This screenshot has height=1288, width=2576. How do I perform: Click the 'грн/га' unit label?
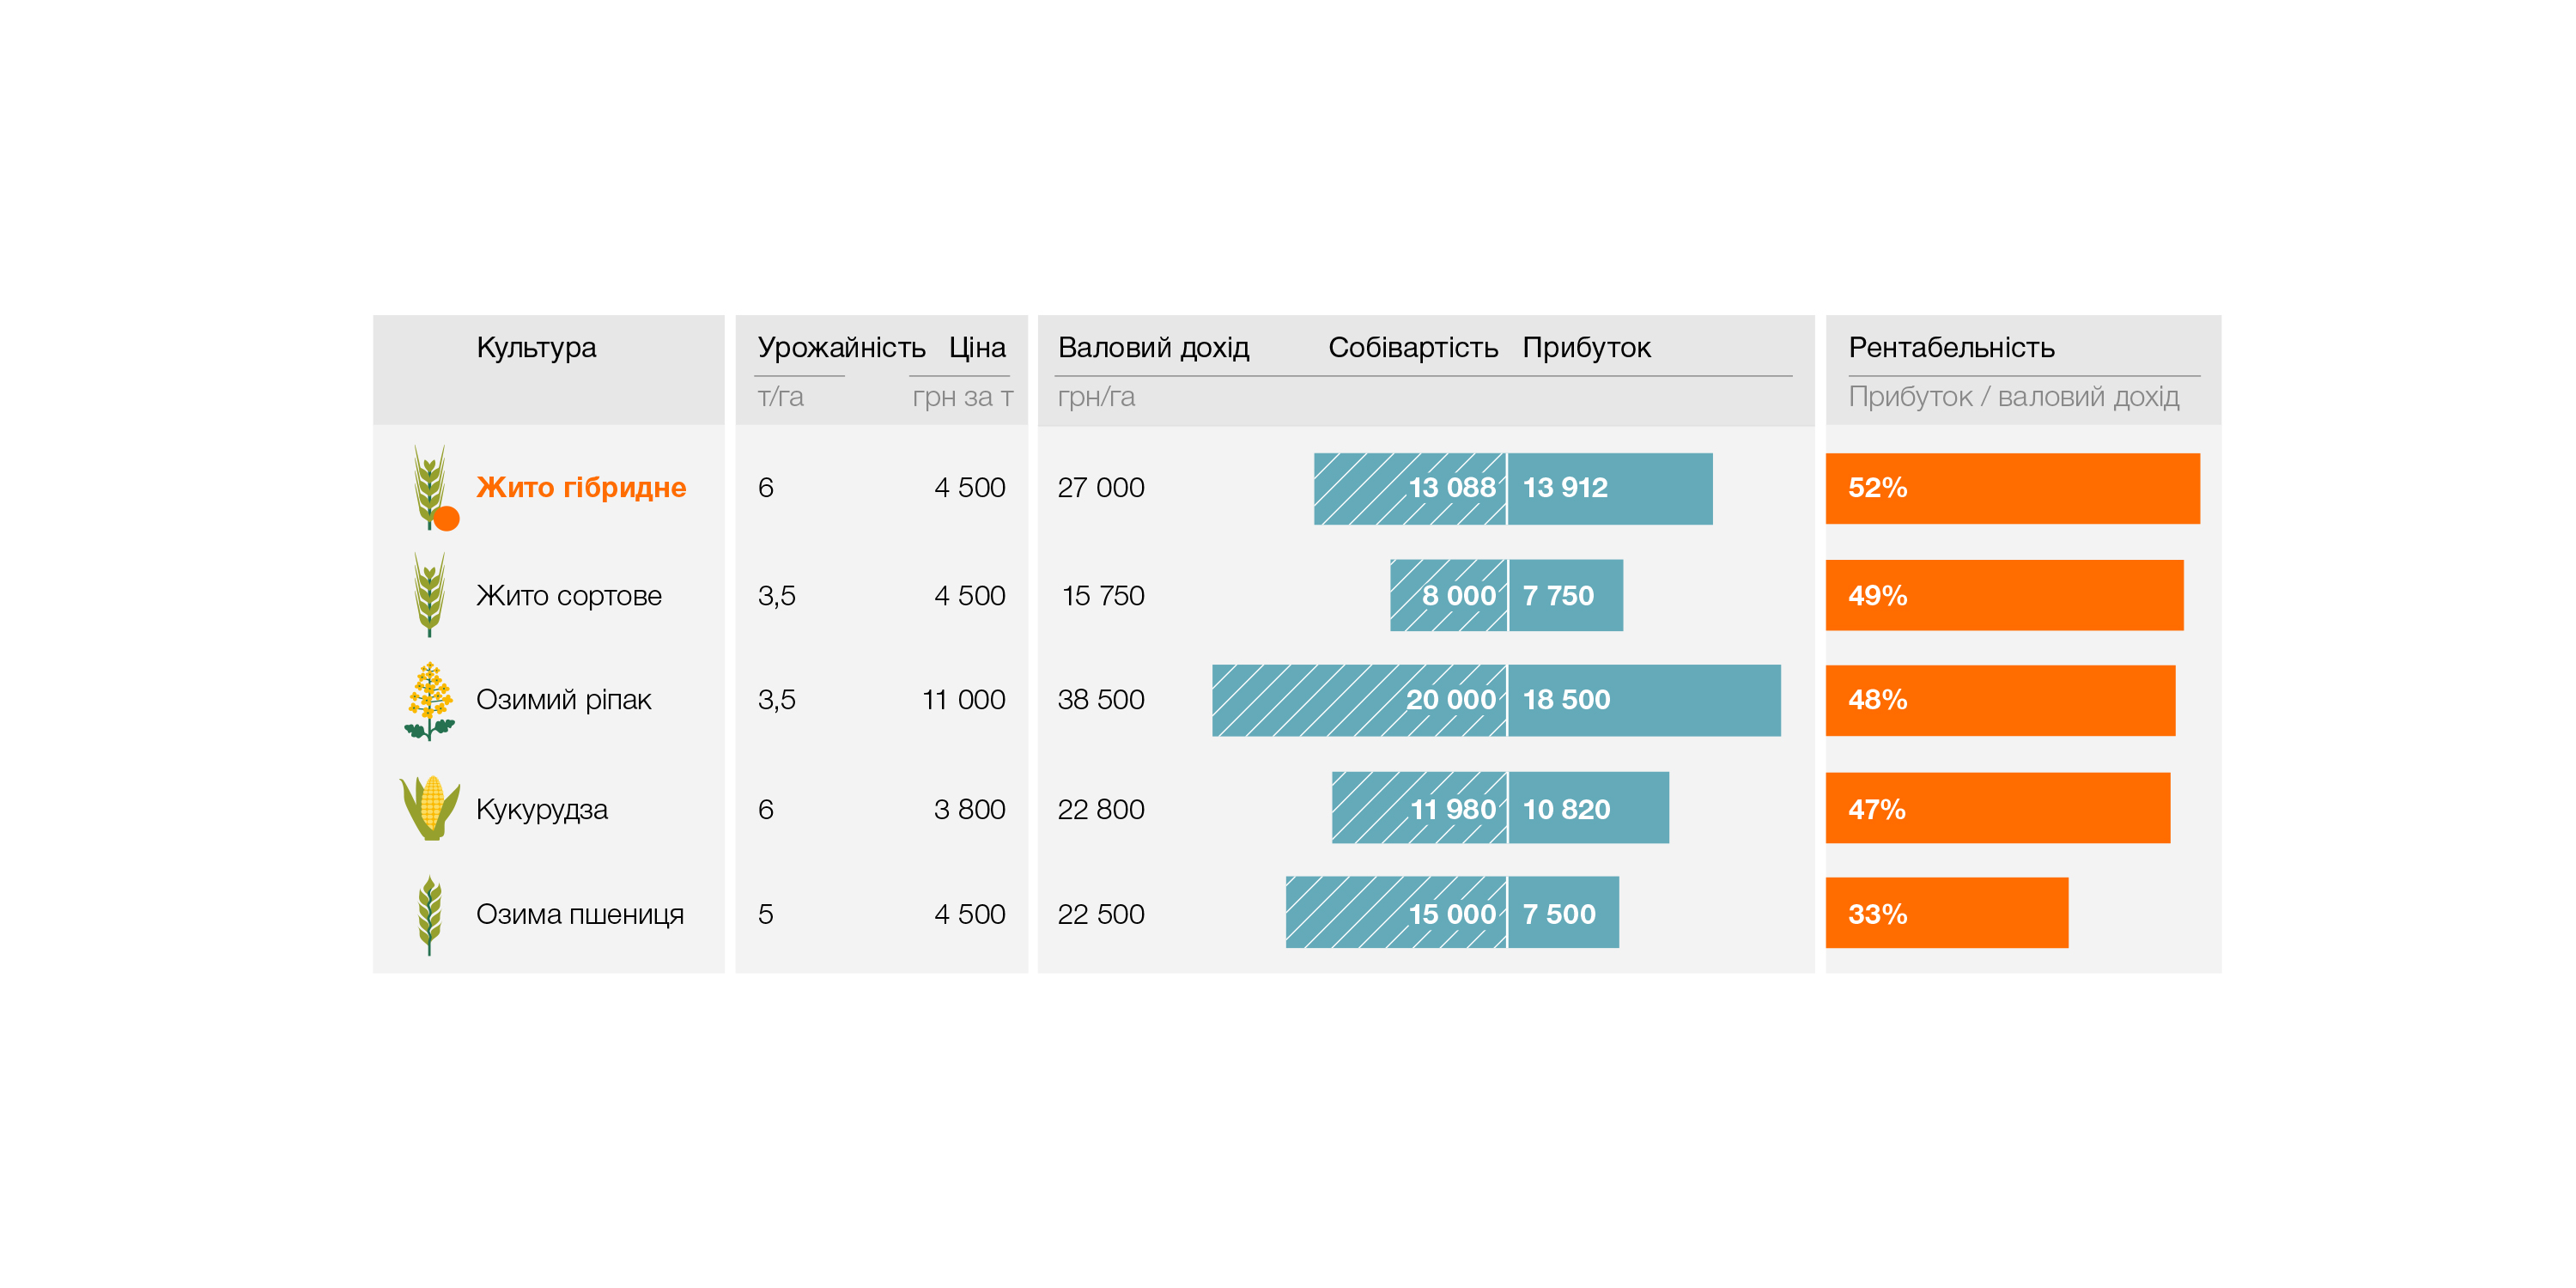point(1096,397)
